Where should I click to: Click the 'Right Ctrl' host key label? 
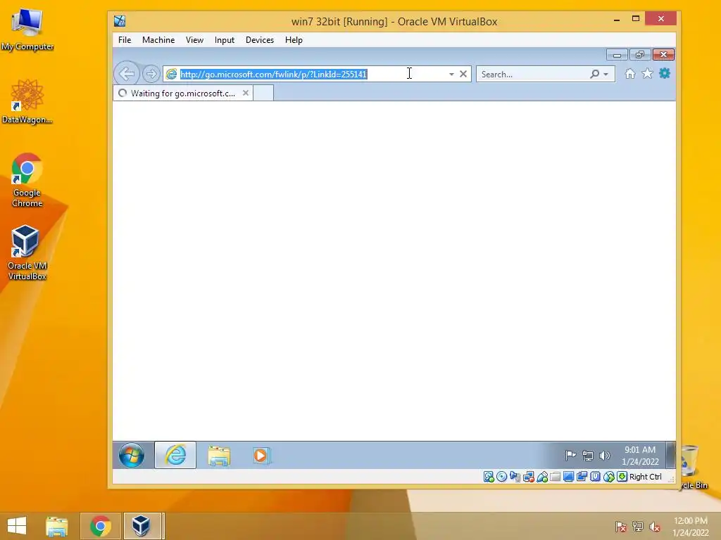646,477
